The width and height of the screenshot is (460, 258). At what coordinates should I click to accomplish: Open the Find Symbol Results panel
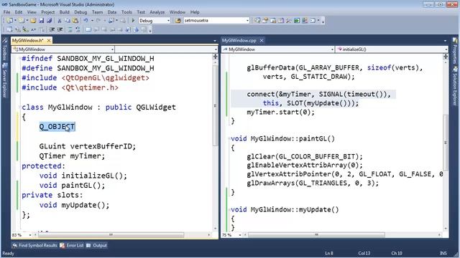(x=34, y=245)
